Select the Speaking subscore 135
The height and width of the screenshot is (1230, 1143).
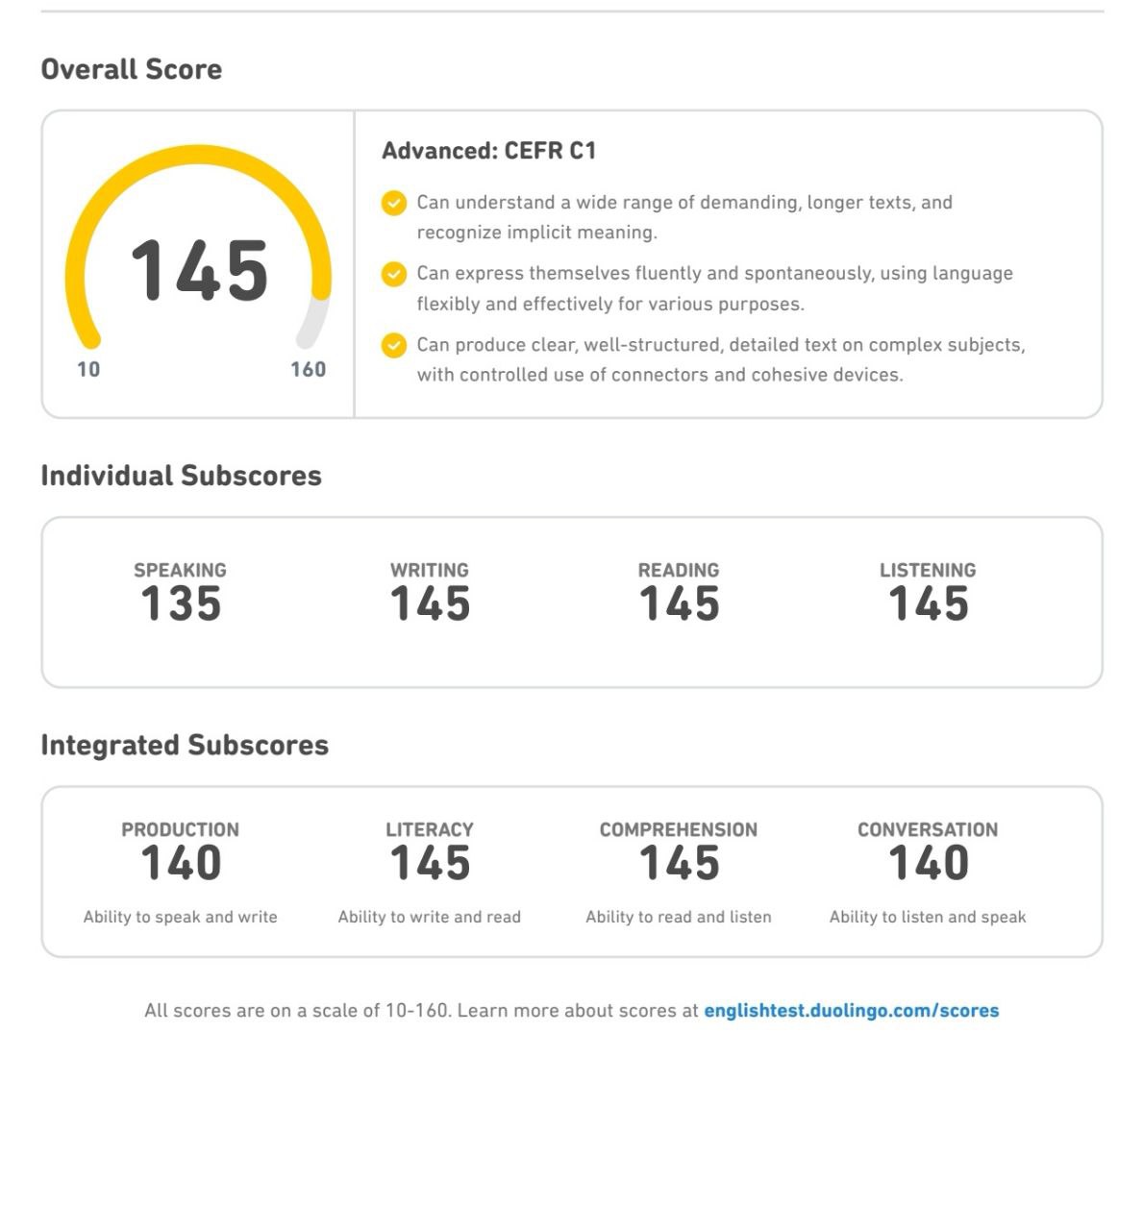point(181,604)
